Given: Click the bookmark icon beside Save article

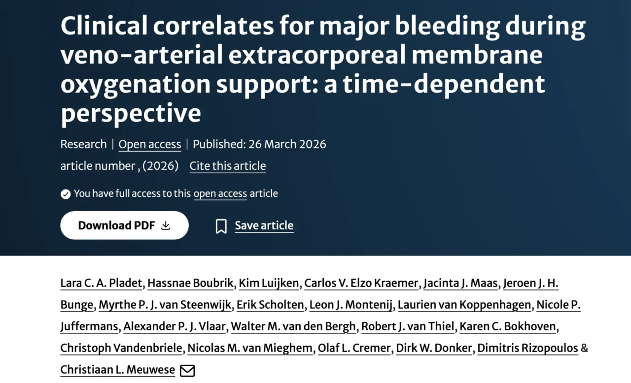Looking at the screenshot, I should click(221, 225).
